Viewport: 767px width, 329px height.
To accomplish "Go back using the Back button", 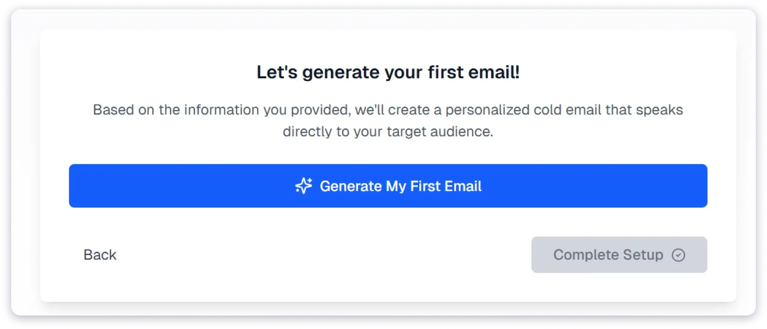I will click(100, 255).
